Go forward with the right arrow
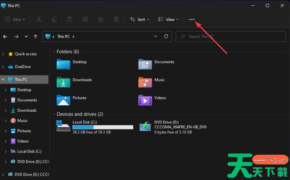The width and height of the screenshot is (290, 180). (x=16, y=37)
